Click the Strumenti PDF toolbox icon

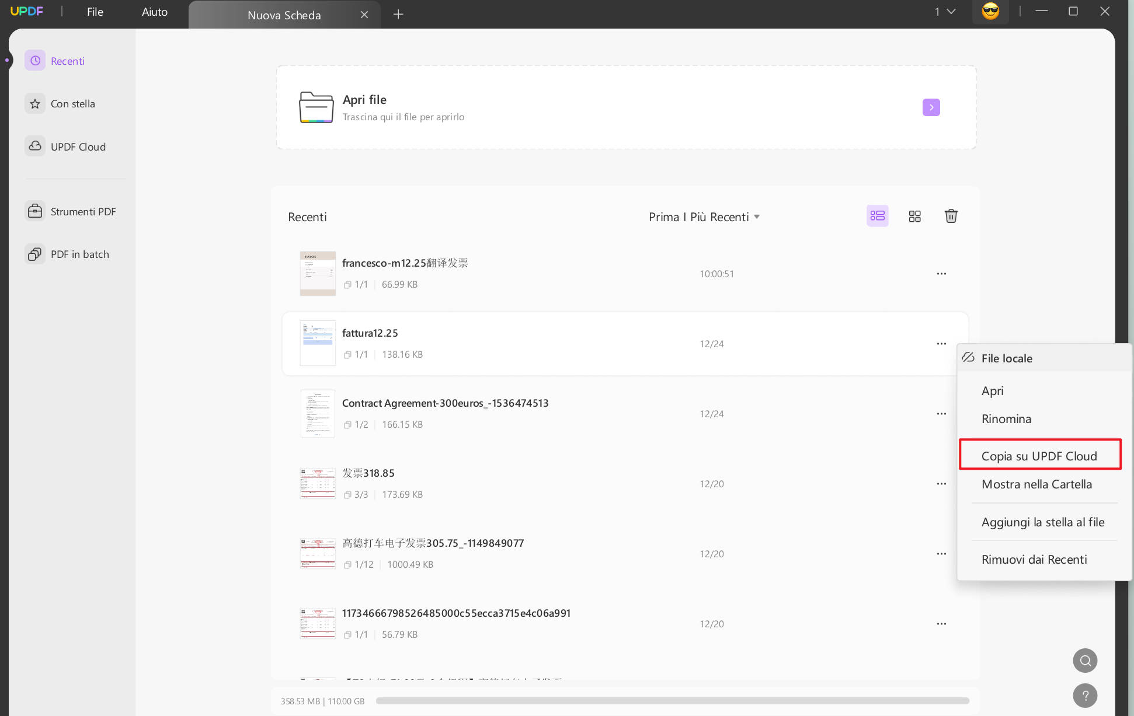click(35, 211)
